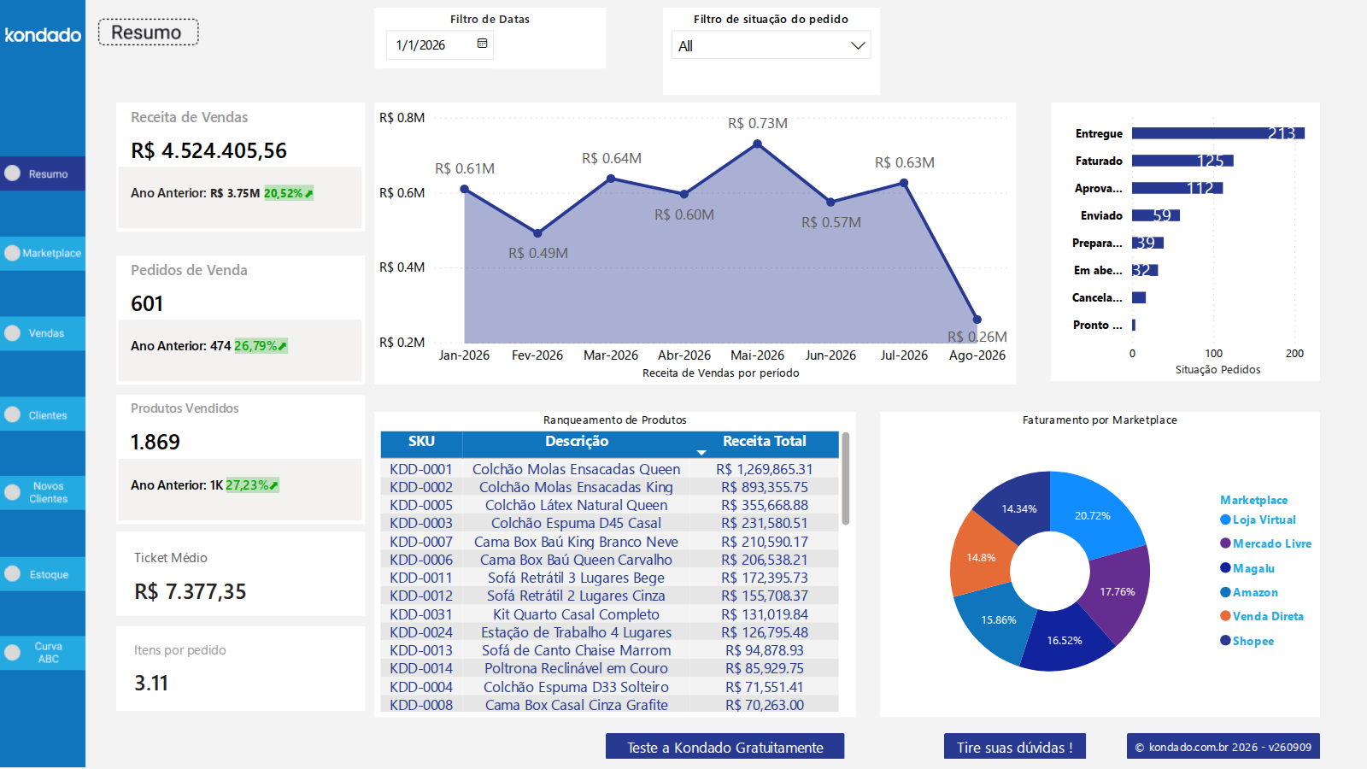Screen dimensions: 1367x769
Task: Click the Ticket Médio R$ 7.377,35 value
Action: 190,591
